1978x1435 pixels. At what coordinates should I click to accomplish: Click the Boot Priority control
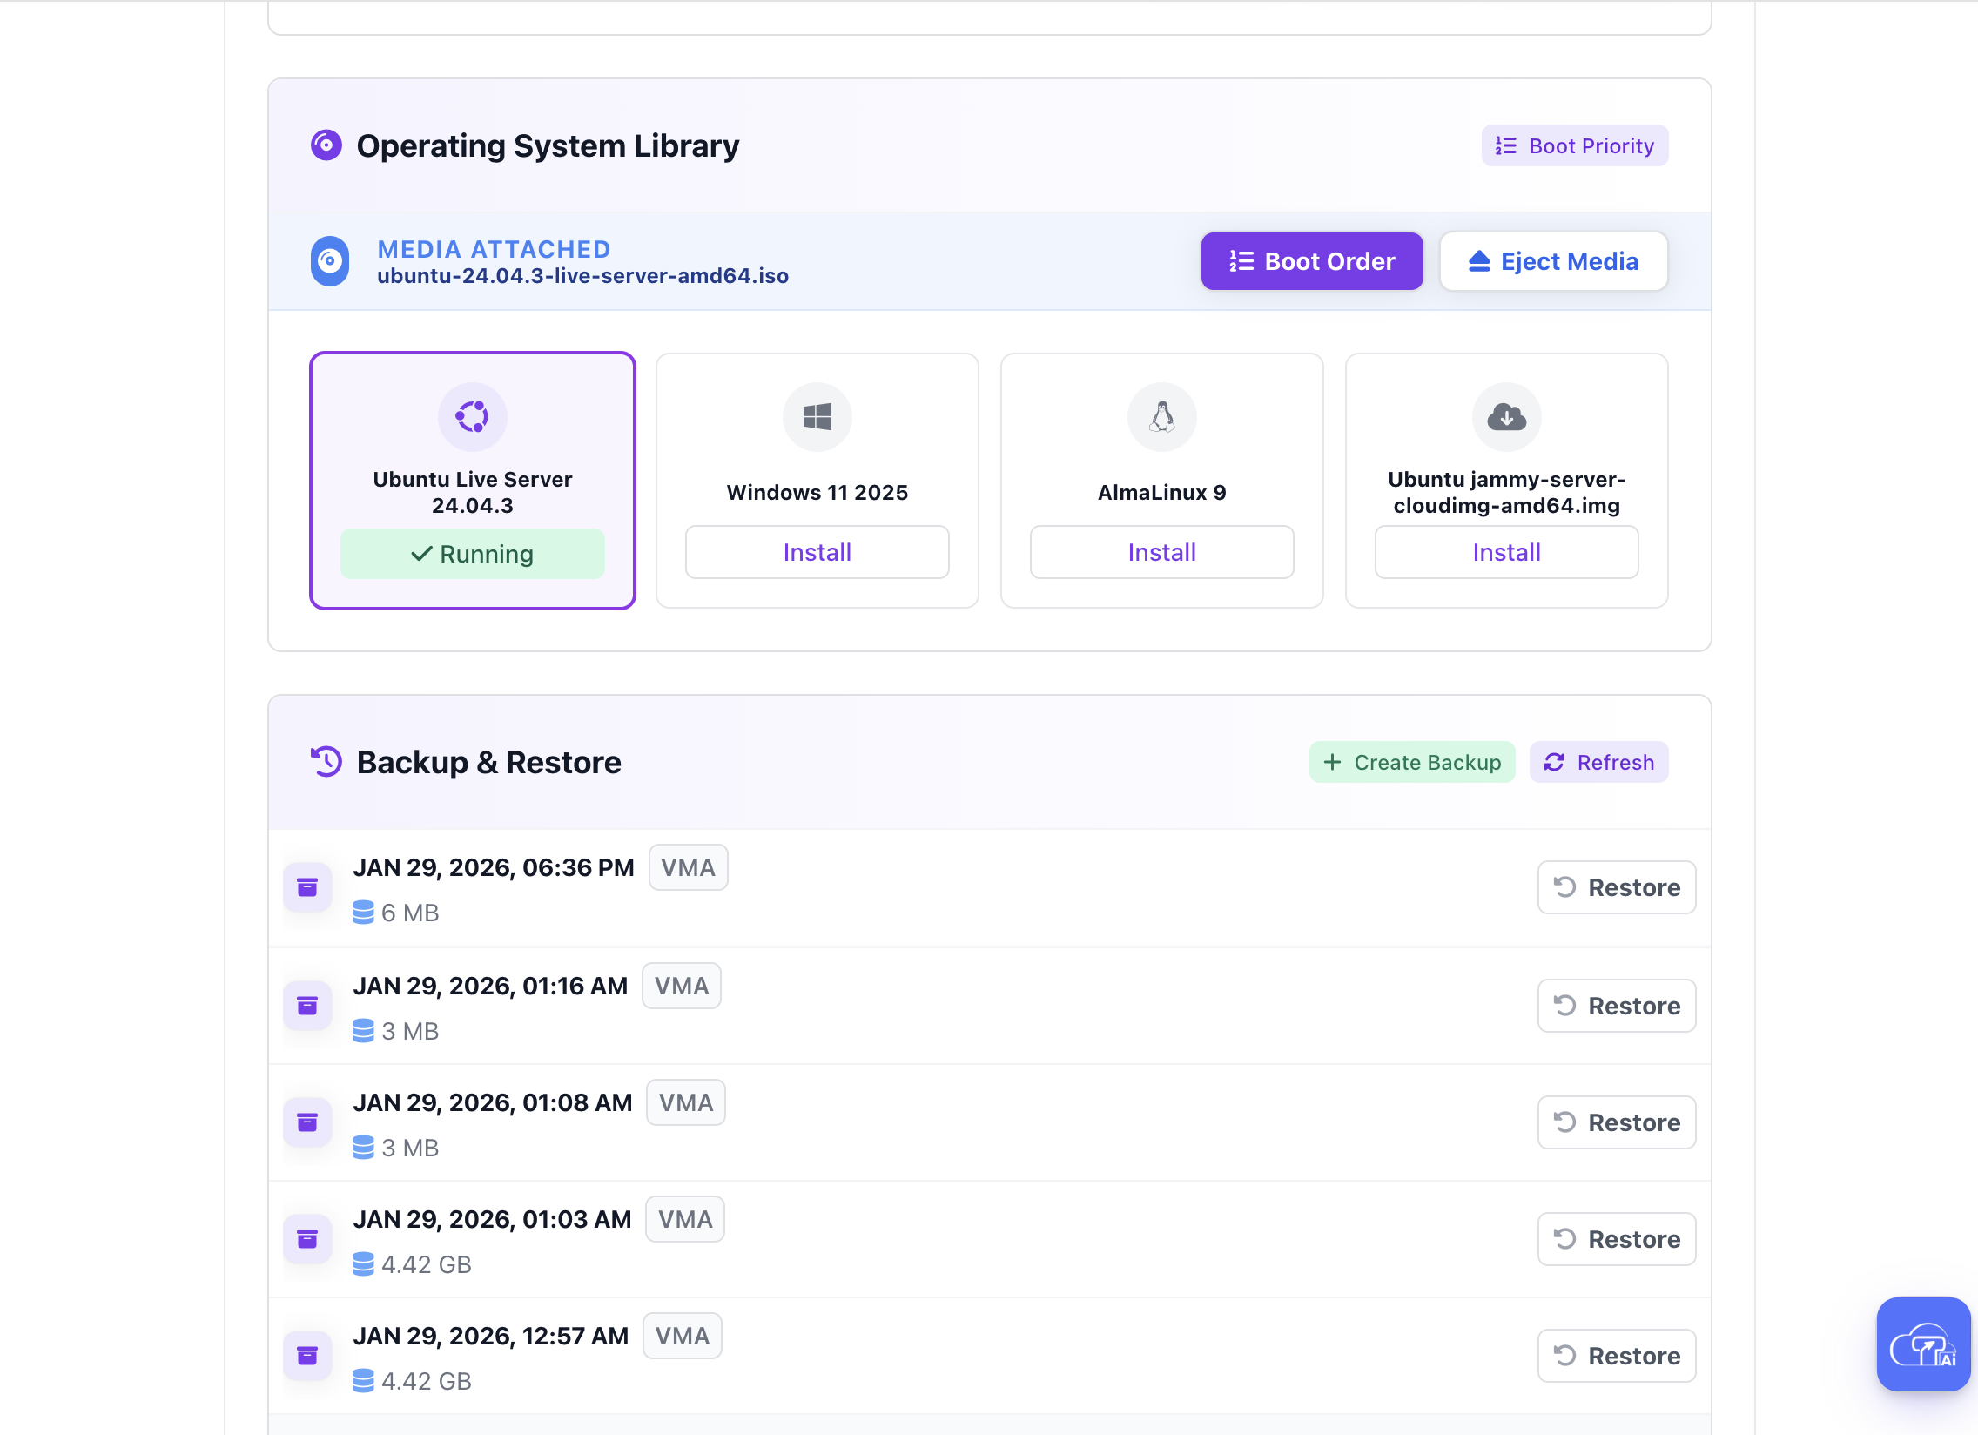(x=1574, y=145)
